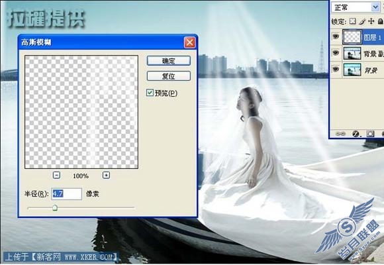
Task: Select the 背景 副本 layer thumbnail
Action: pos(352,53)
